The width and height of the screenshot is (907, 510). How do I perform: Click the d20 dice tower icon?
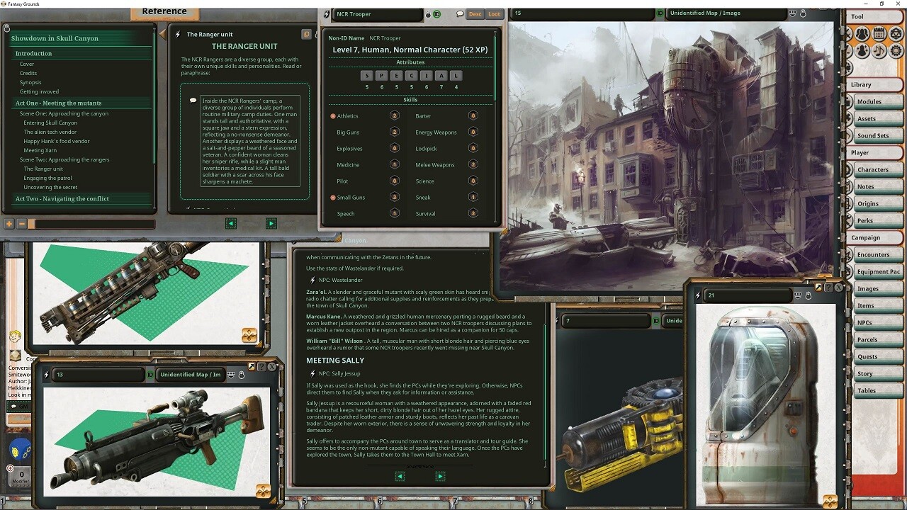click(897, 34)
